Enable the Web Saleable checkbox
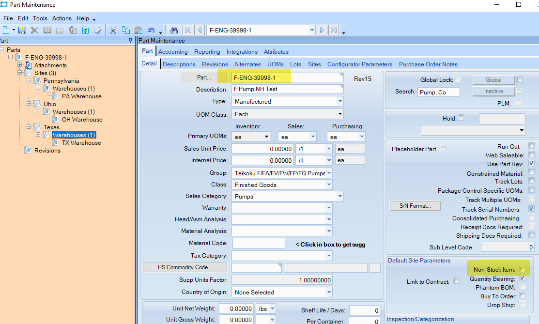This screenshot has height=324, width=539. pyautogui.click(x=531, y=154)
